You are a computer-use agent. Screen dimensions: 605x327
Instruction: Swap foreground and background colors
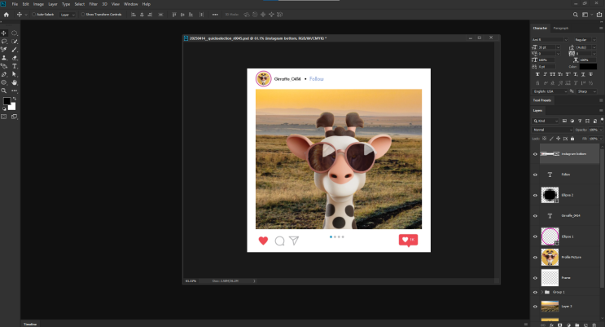(15, 99)
